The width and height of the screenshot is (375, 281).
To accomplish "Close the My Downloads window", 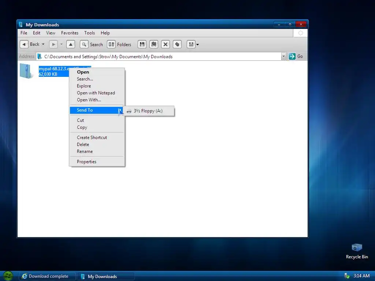I will click(301, 25).
